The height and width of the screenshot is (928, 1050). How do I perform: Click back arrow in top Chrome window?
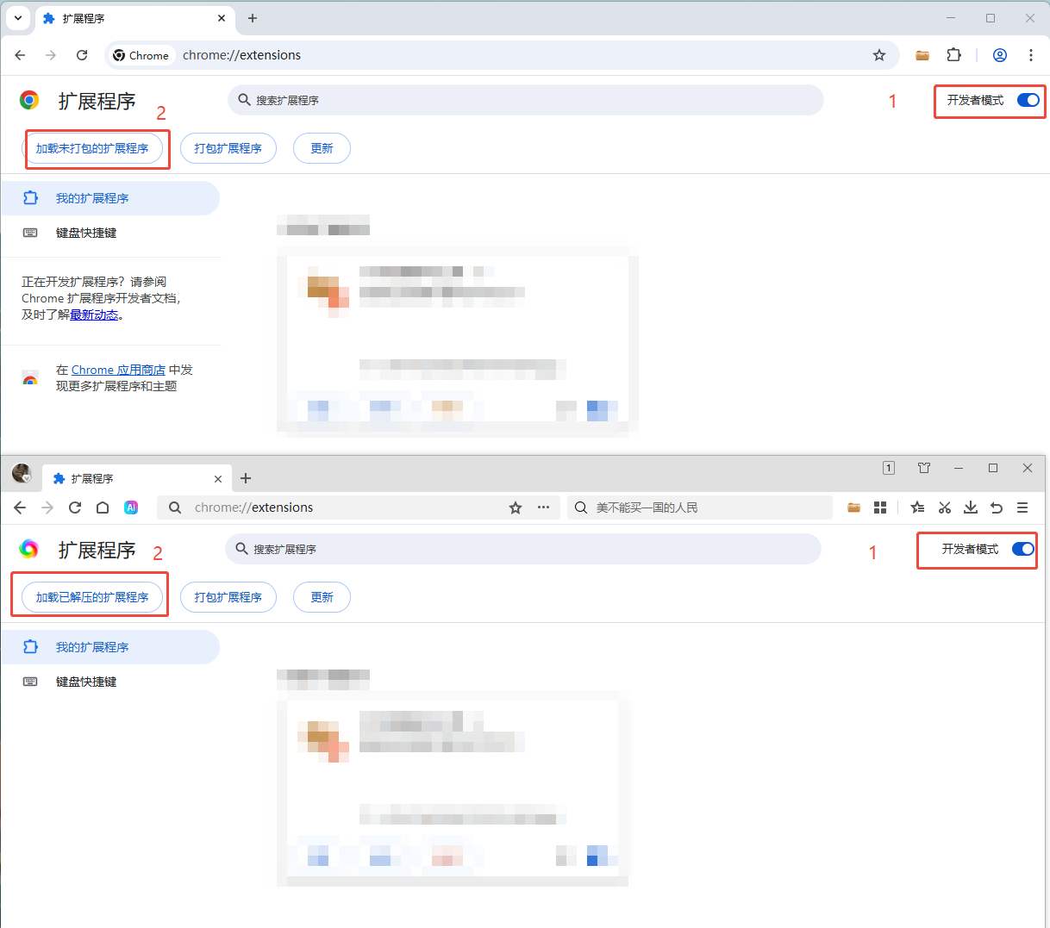21,55
